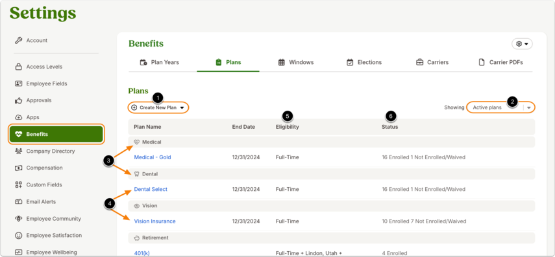555x257 pixels.
Task: Open the Medical - Gold plan link
Action: (153, 157)
